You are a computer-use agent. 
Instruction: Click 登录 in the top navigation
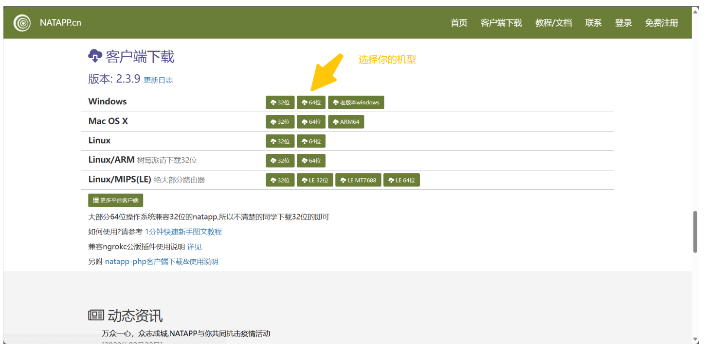pyautogui.click(x=623, y=23)
